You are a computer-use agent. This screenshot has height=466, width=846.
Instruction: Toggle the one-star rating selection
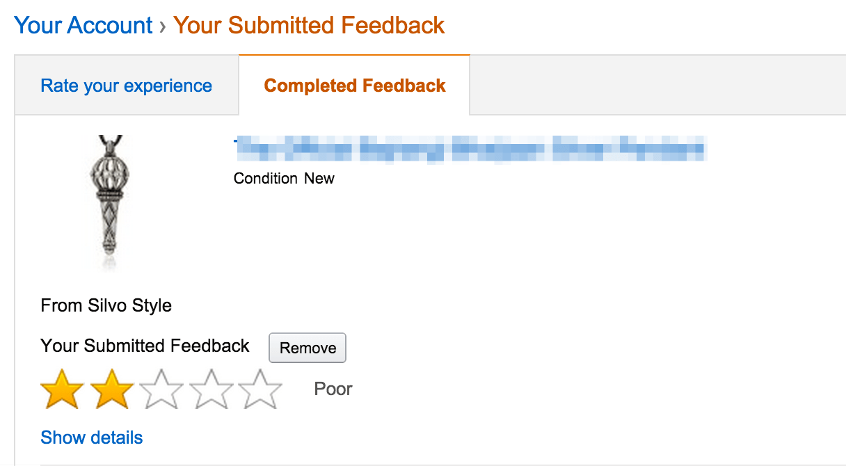pyautogui.click(x=61, y=389)
